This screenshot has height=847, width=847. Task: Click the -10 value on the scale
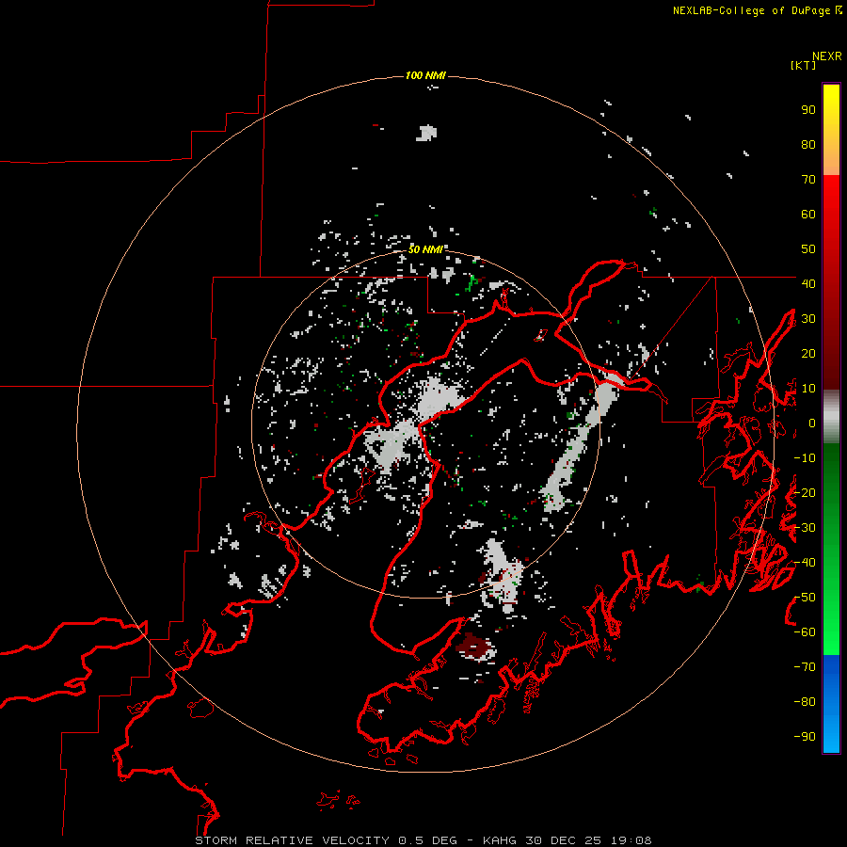(x=805, y=458)
